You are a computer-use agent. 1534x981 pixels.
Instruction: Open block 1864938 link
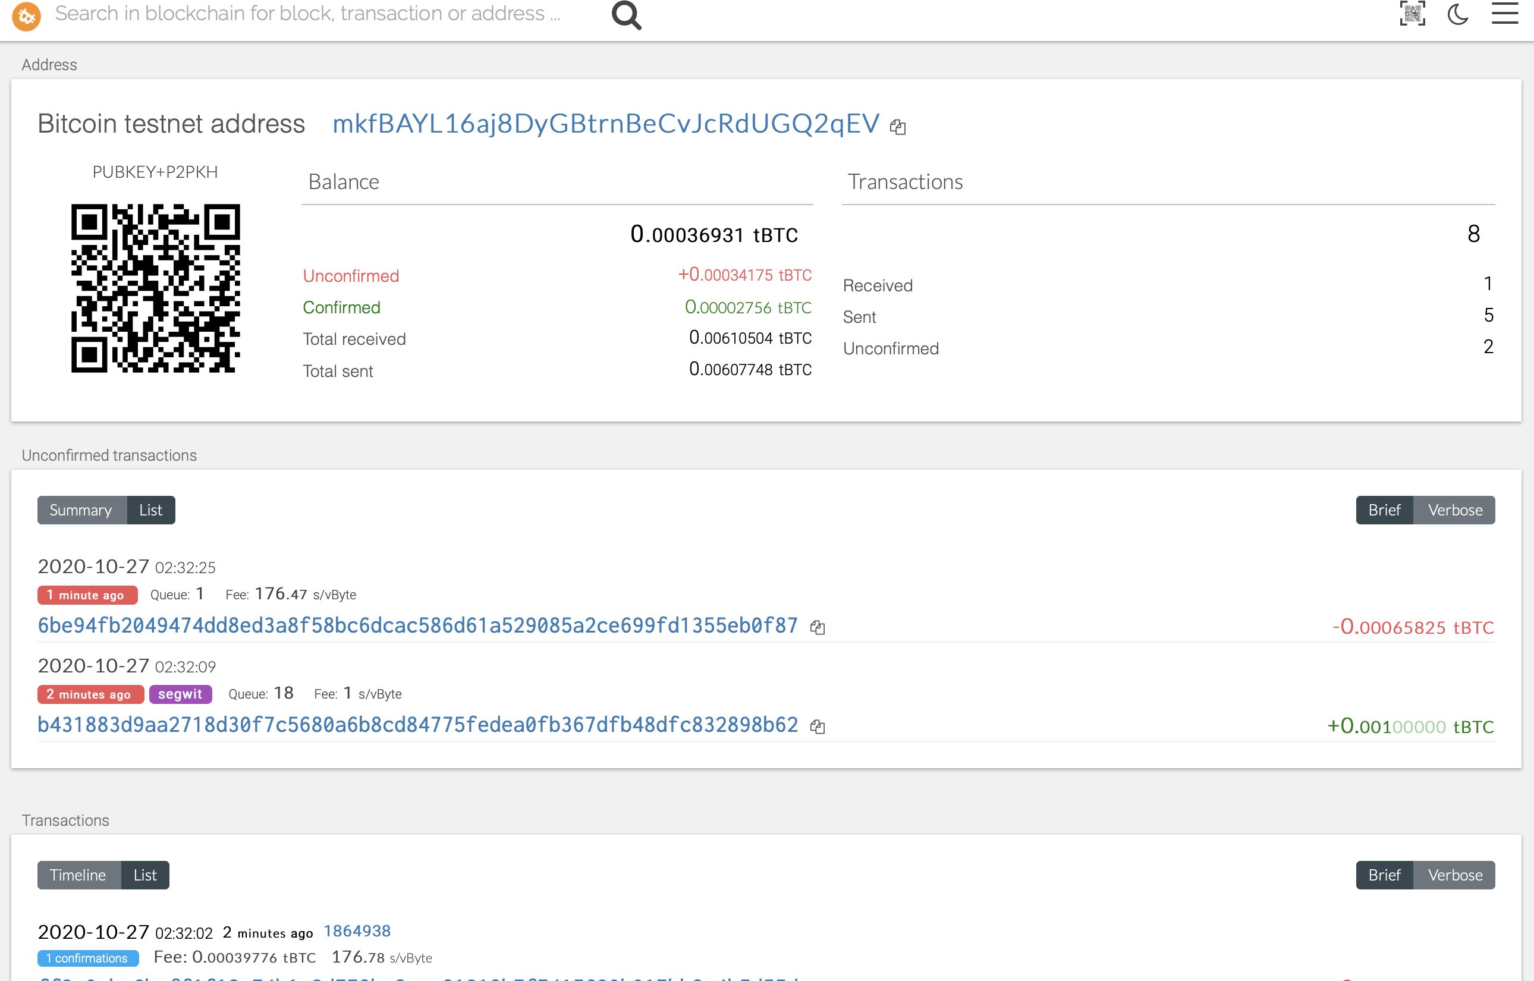357,931
